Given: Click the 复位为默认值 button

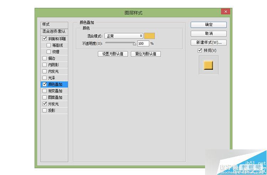Looking at the screenshot, I should 146,54.
